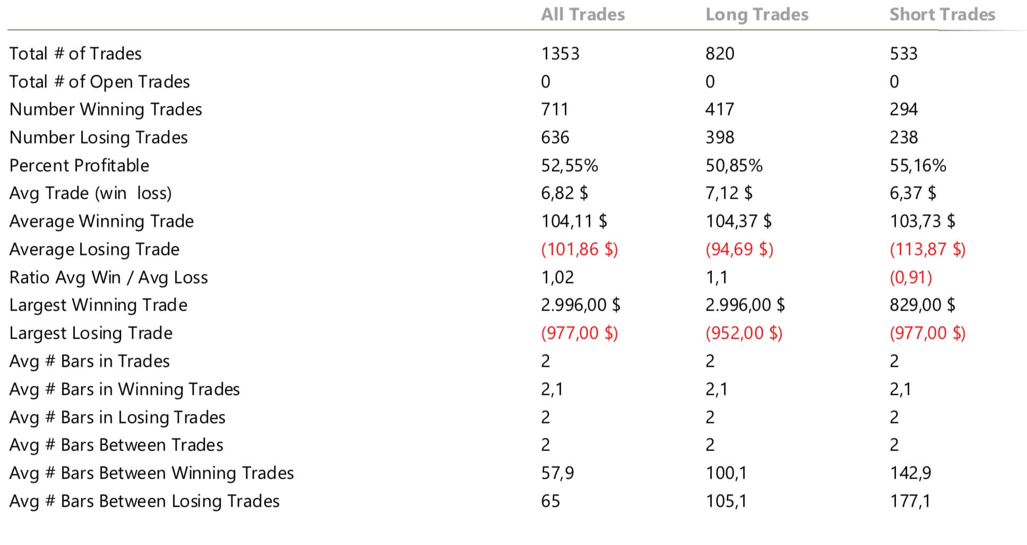The height and width of the screenshot is (545, 1027).
Task: Click Avg # Bars in Winning Trades label
Action: click(125, 389)
